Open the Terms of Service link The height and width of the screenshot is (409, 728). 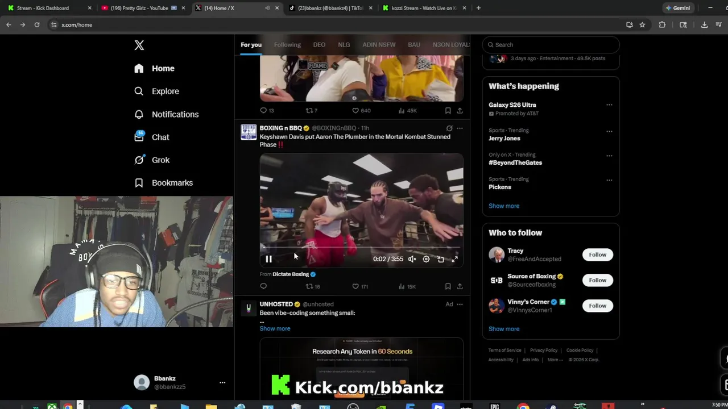coord(504,350)
